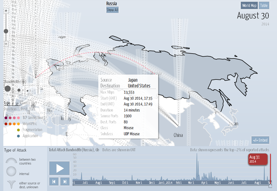The height and width of the screenshot is (191, 277).
Task: Click the zoom out minus button
Action: click(6, 44)
